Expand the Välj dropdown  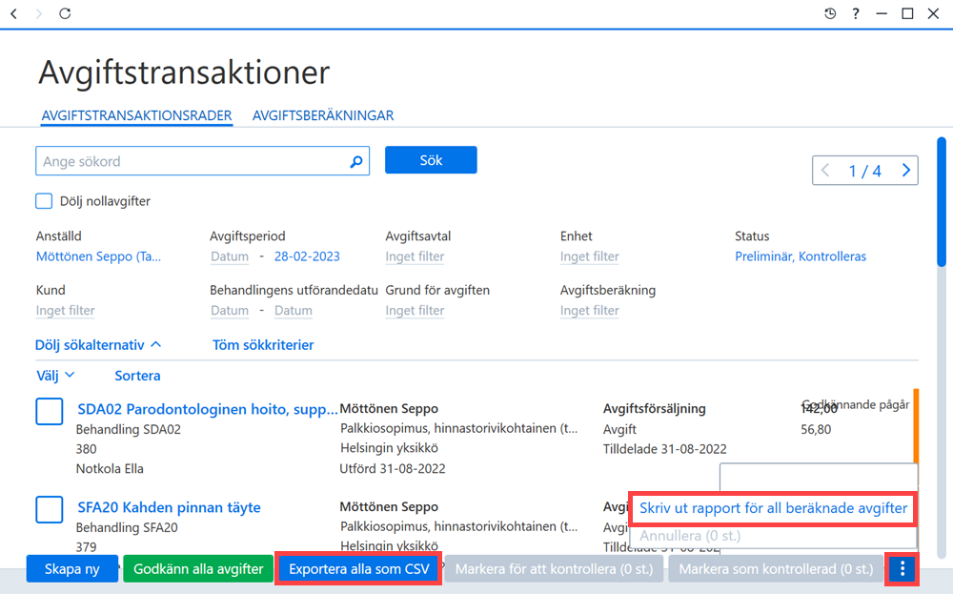pos(55,376)
